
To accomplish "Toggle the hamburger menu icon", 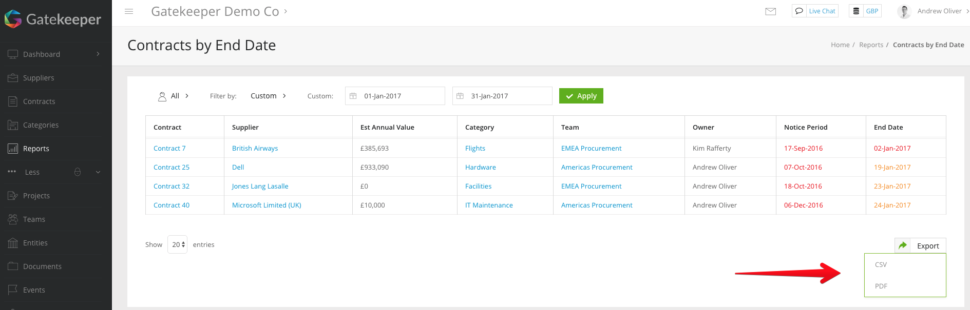I will pos(129,11).
